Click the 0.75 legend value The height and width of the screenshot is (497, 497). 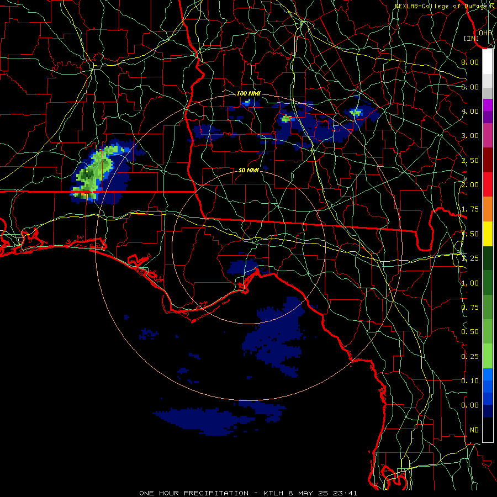point(470,308)
